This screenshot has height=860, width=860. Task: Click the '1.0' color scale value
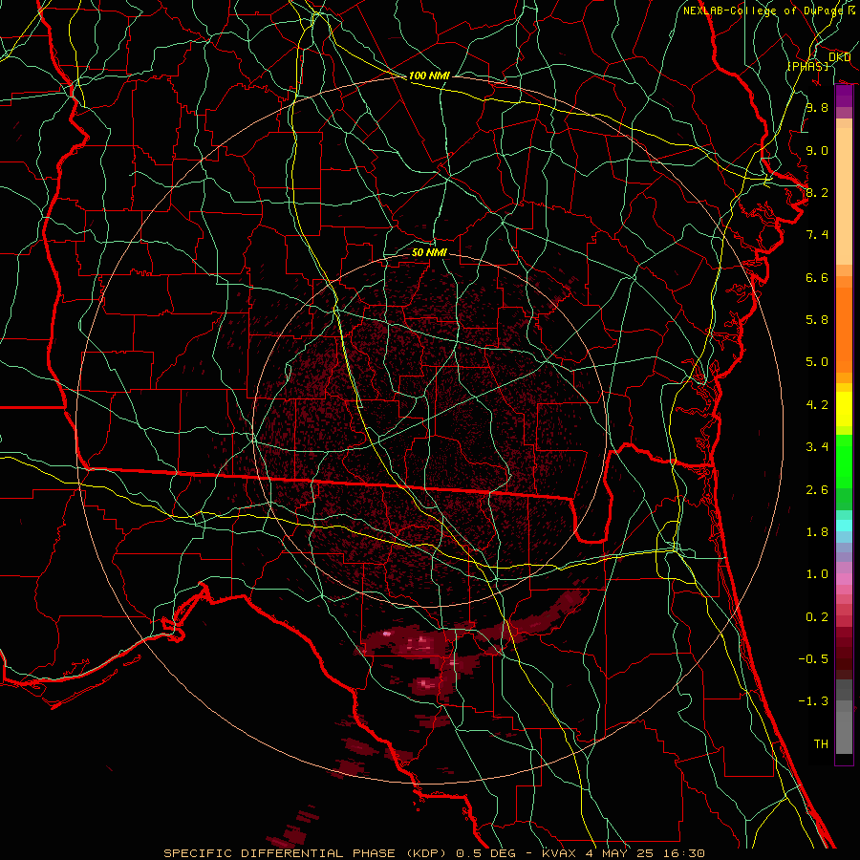(x=817, y=574)
